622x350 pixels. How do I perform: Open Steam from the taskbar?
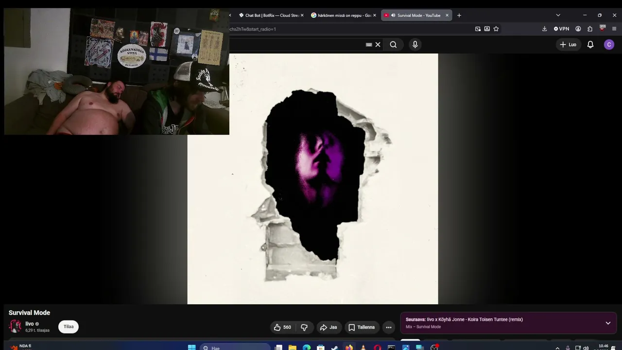(335, 347)
